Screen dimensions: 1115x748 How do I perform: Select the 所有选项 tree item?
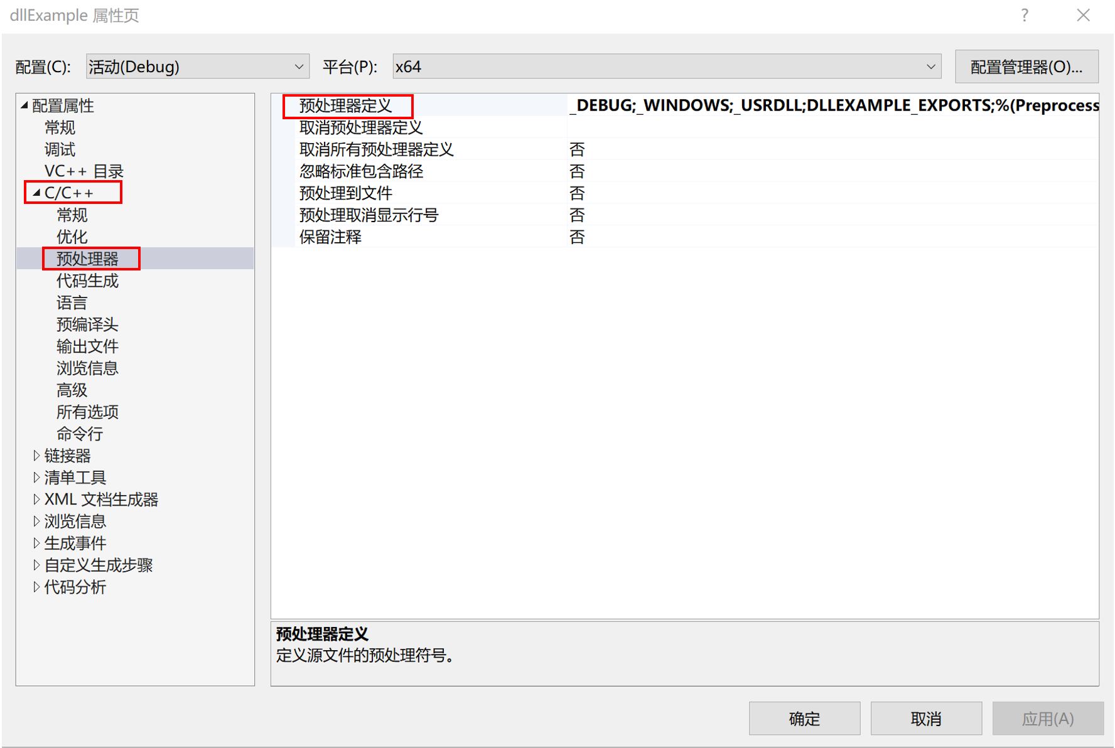point(87,412)
